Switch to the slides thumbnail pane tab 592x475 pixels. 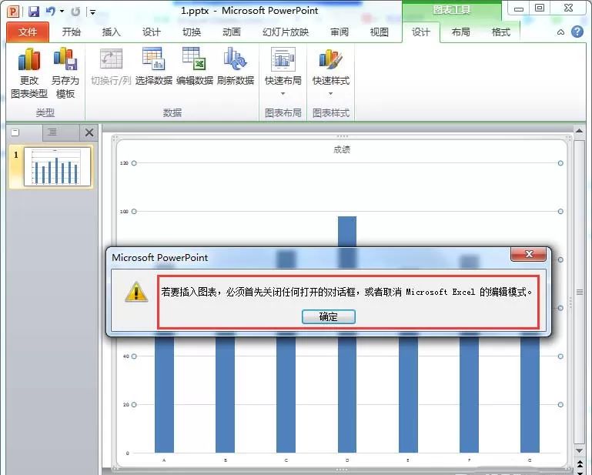point(15,132)
